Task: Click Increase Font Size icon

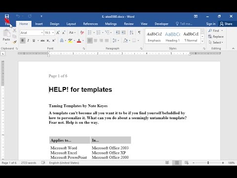Action: [x=58, y=33]
